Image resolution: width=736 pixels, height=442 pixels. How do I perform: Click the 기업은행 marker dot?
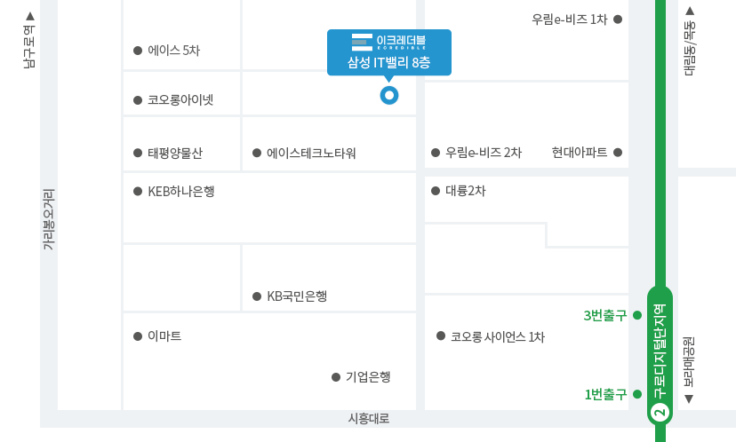(x=336, y=377)
